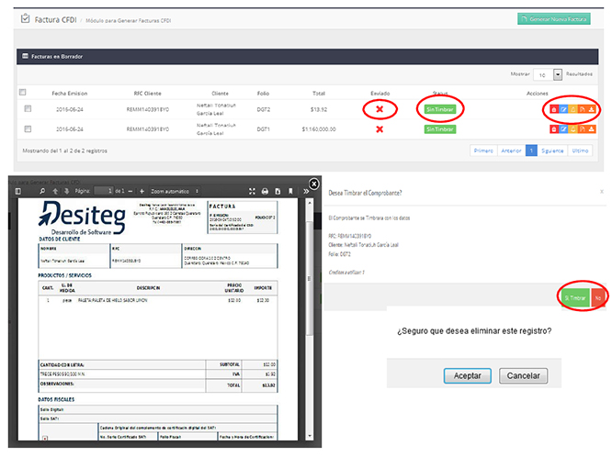Click the blue edit icon for folio DGT2
612x457 pixels.
pyautogui.click(x=563, y=109)
